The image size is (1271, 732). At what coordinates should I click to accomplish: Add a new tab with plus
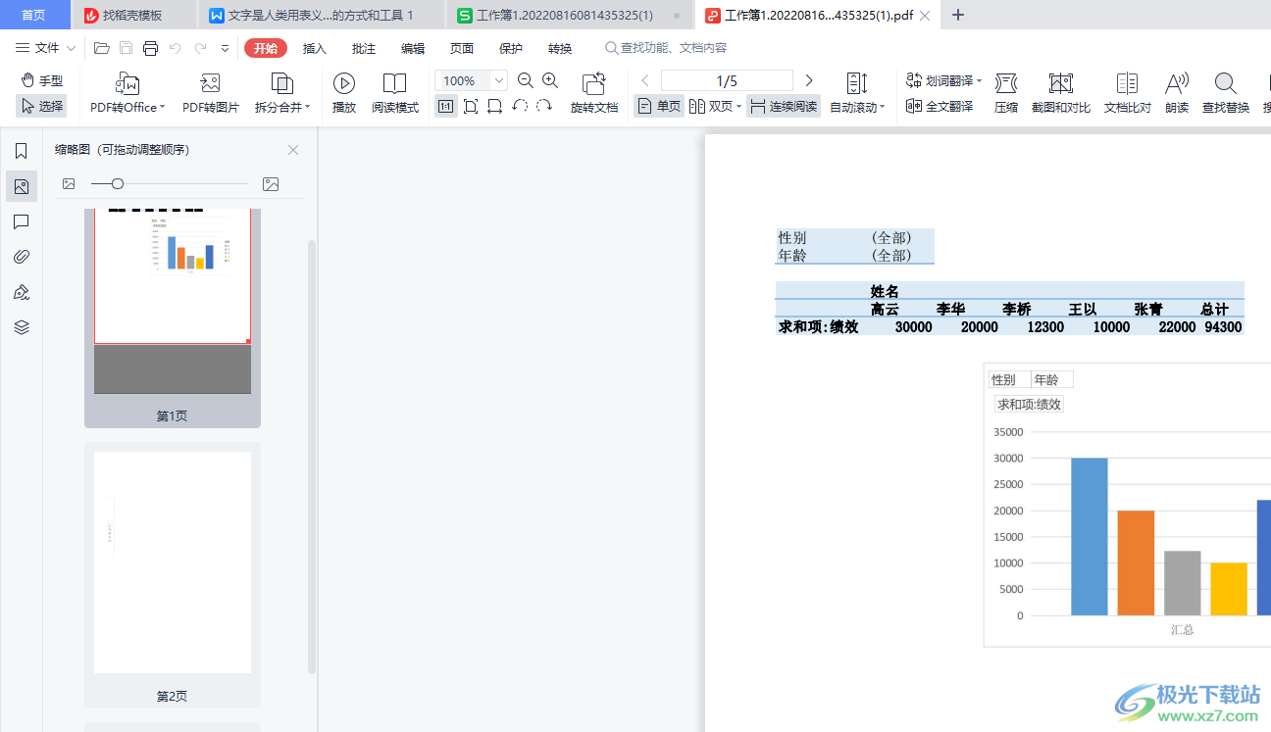pyautogui.click(x=958, y=15)
